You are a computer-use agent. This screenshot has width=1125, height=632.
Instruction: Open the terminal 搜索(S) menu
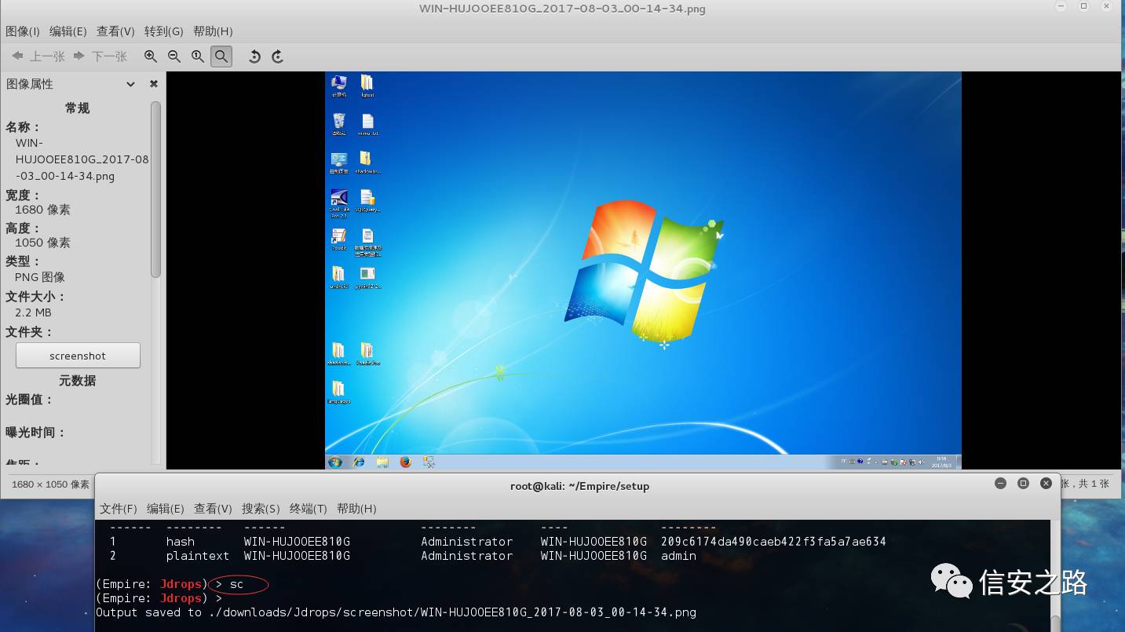pos(261,509)
